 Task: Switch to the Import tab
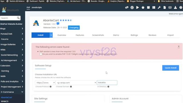click(x=170, y=35)
